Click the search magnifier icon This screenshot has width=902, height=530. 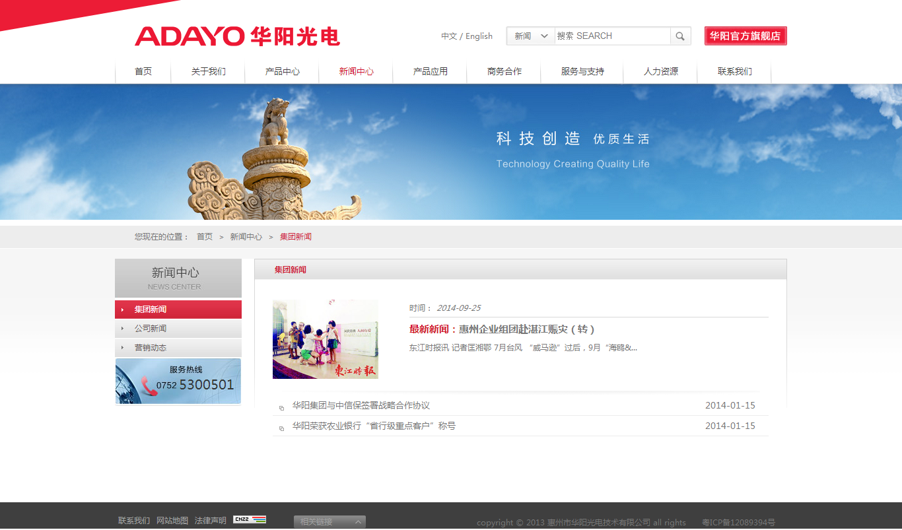tap(679, 36)
